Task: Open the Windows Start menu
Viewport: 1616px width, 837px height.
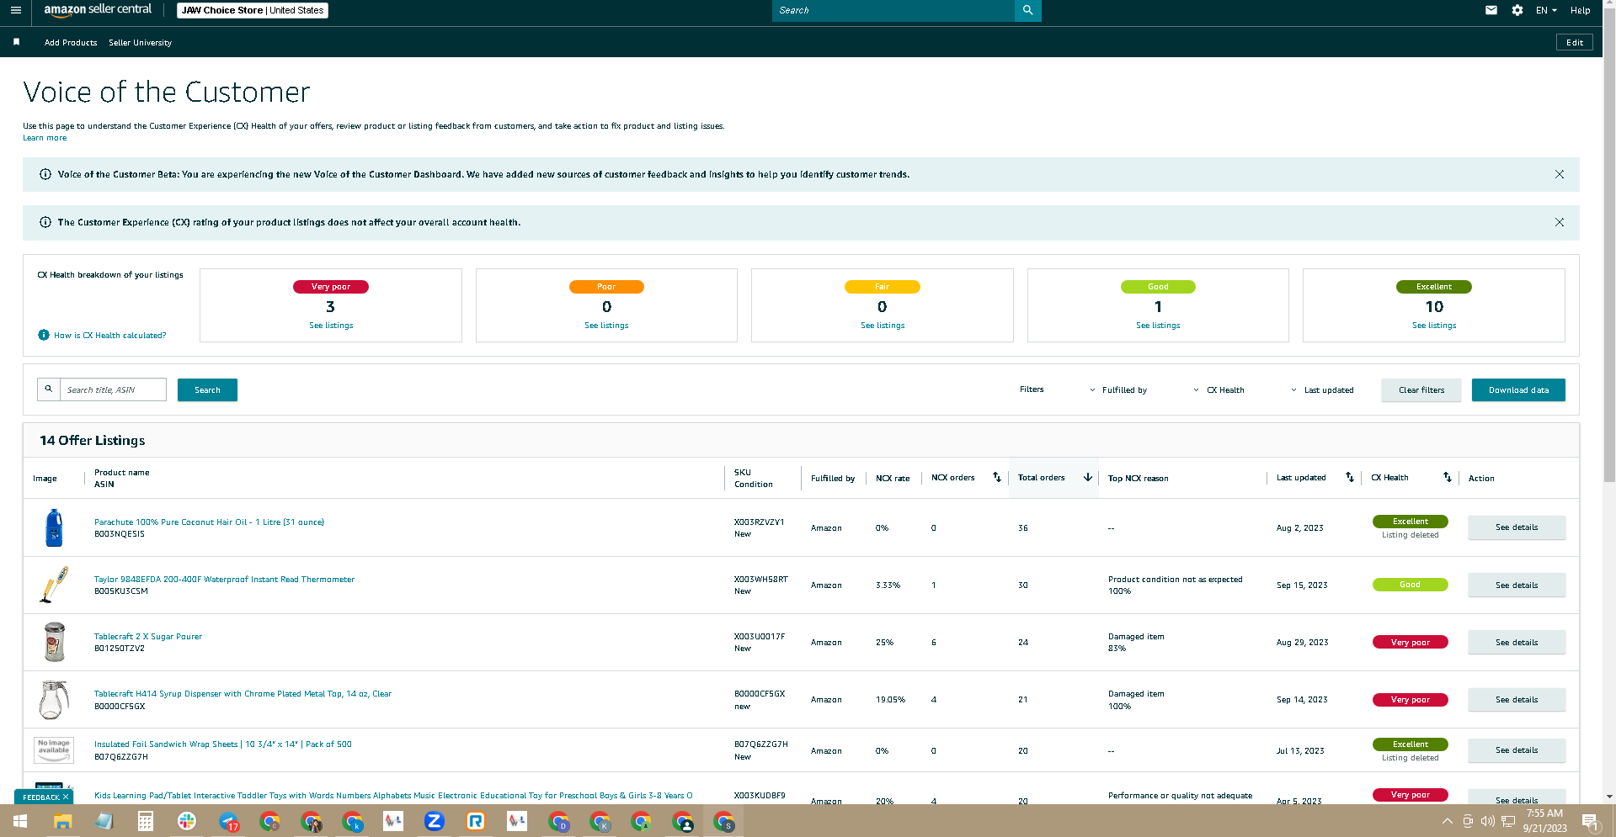Action: point(20,821)
